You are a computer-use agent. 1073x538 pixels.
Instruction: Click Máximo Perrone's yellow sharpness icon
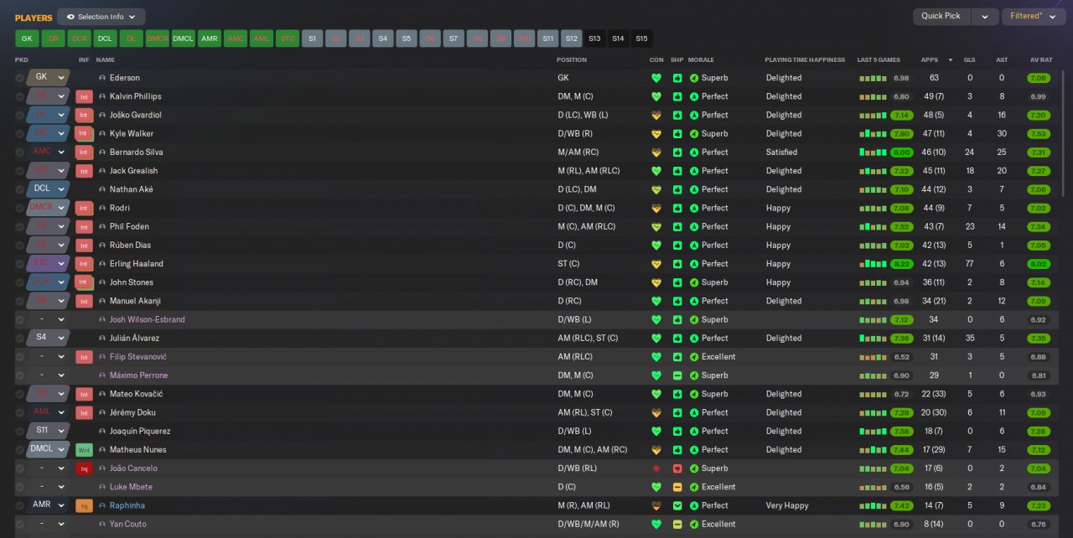pos(677,375)
